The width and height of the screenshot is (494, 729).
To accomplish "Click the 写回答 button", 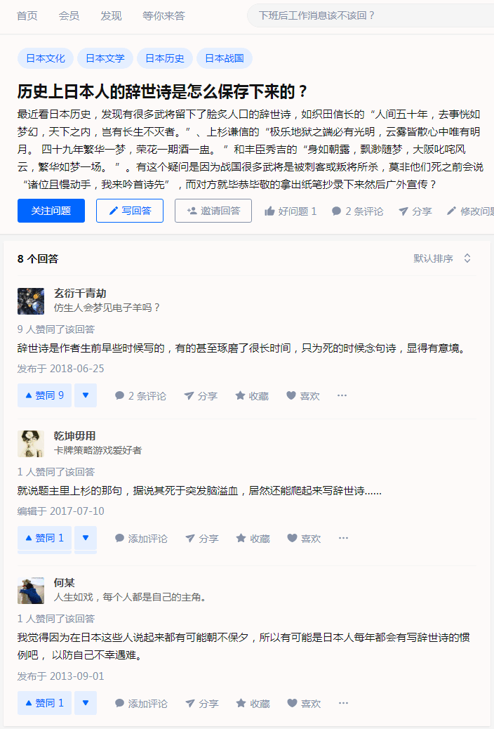I will click(x=130, y=211).
